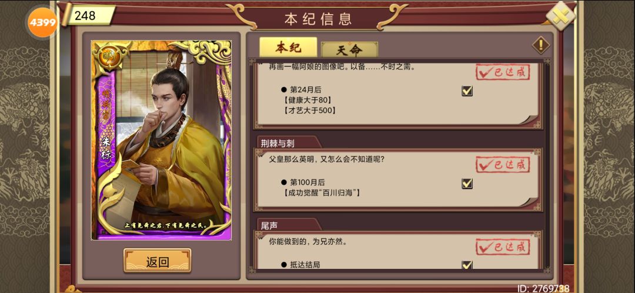635x293 pixels.
Task: Toggle the checkbox beside 第24月后
Action: pos(467,91)
